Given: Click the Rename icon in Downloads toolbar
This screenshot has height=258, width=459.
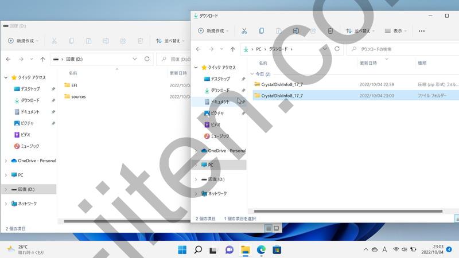Looking at the screenshot, I should coord(296,31).
